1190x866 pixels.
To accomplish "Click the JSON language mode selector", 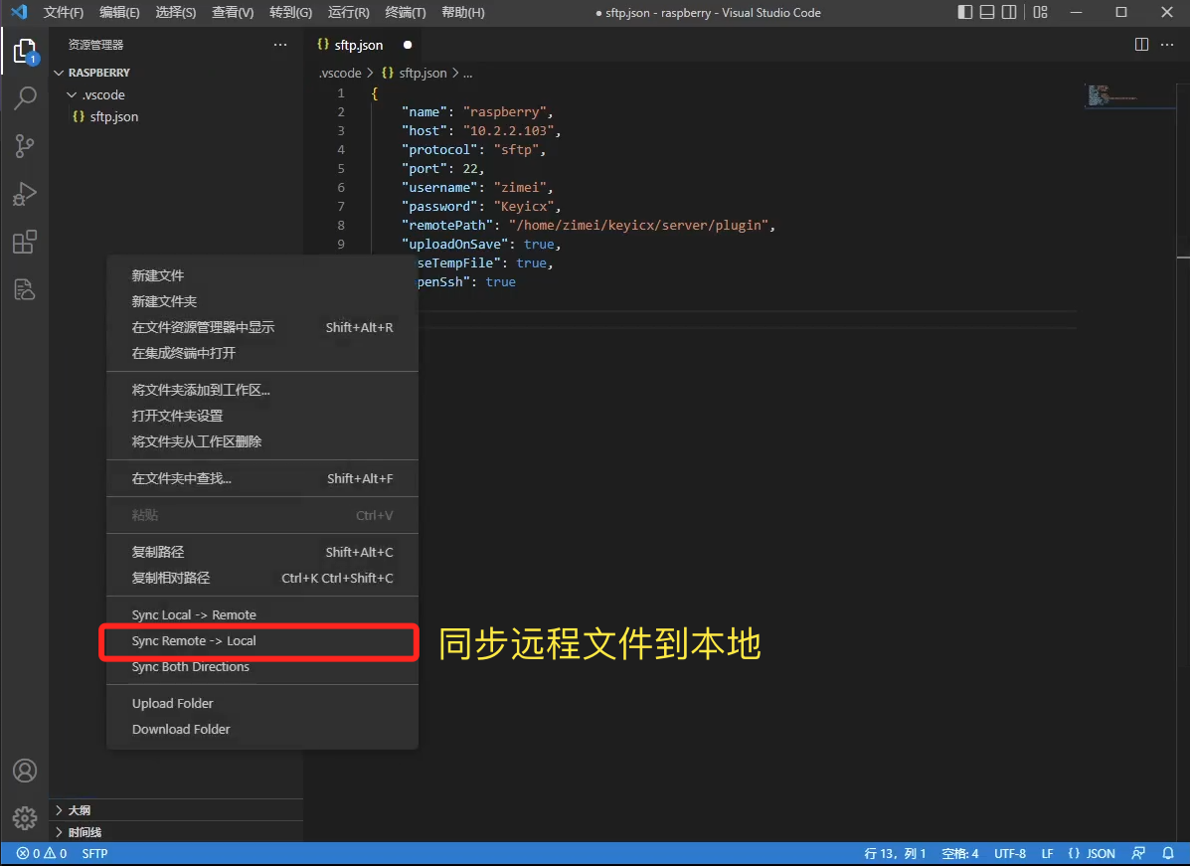I will (x=1092, y=854).
